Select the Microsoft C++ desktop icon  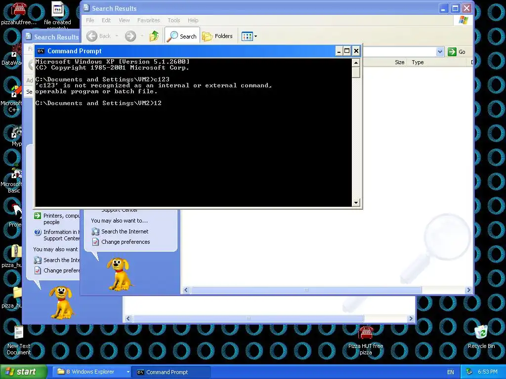(11, 98)
